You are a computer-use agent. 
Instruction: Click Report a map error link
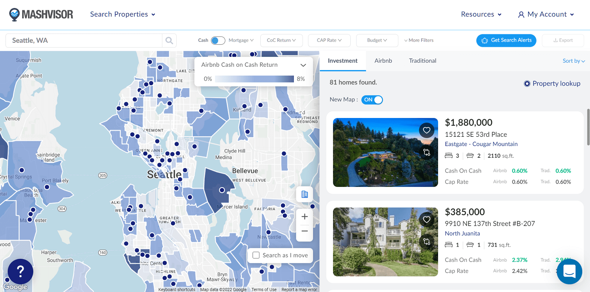pos(299,289)
